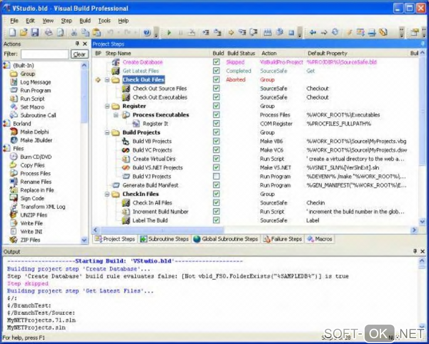Click the Filter input field
The image size is (429, 344).
45,54
